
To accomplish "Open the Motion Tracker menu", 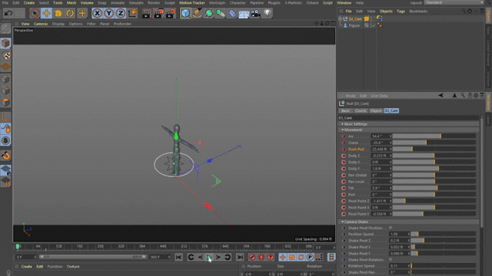I will click(x=192, y=3).
